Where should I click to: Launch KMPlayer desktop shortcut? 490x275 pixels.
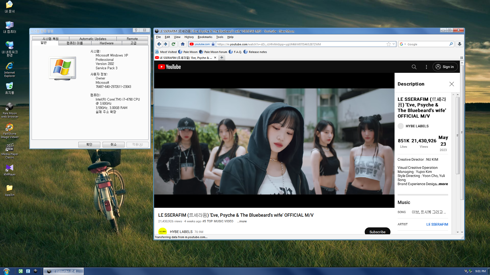click(x=10, y=170)
